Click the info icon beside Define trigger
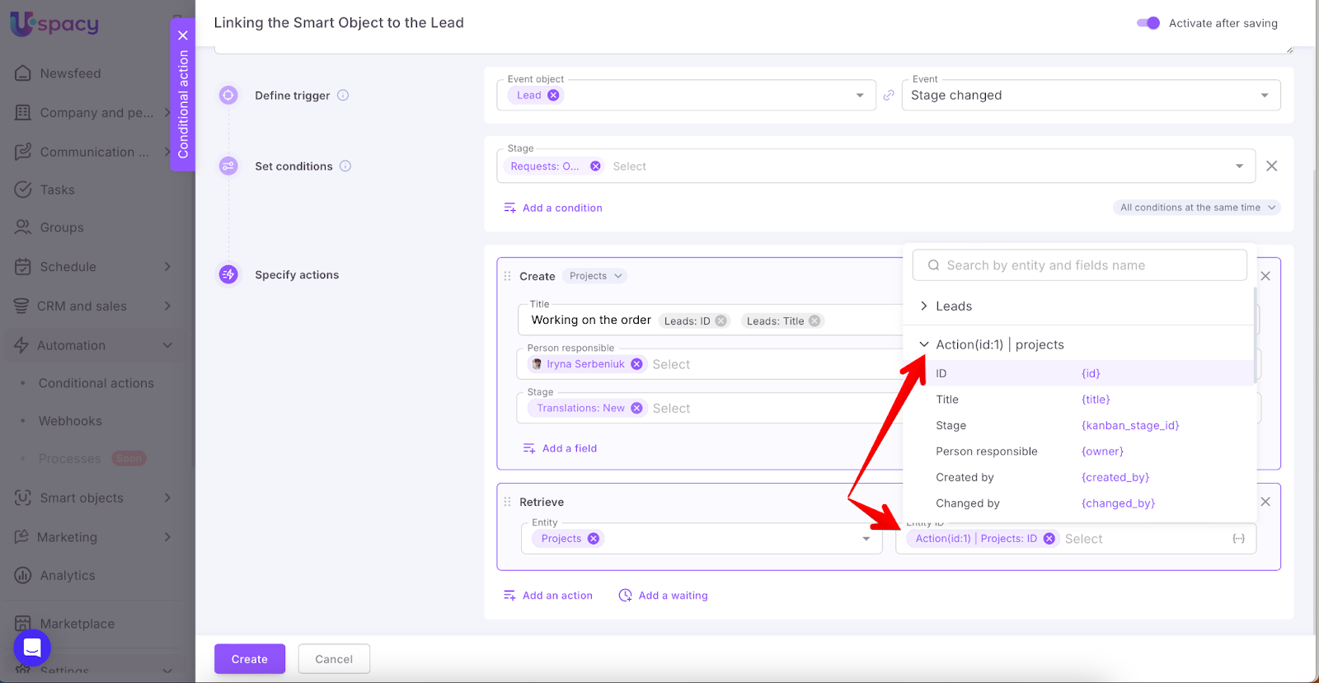 [343, 96]
